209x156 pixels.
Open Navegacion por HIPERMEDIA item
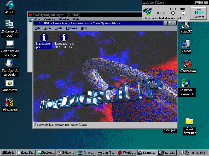coord(64,41)
